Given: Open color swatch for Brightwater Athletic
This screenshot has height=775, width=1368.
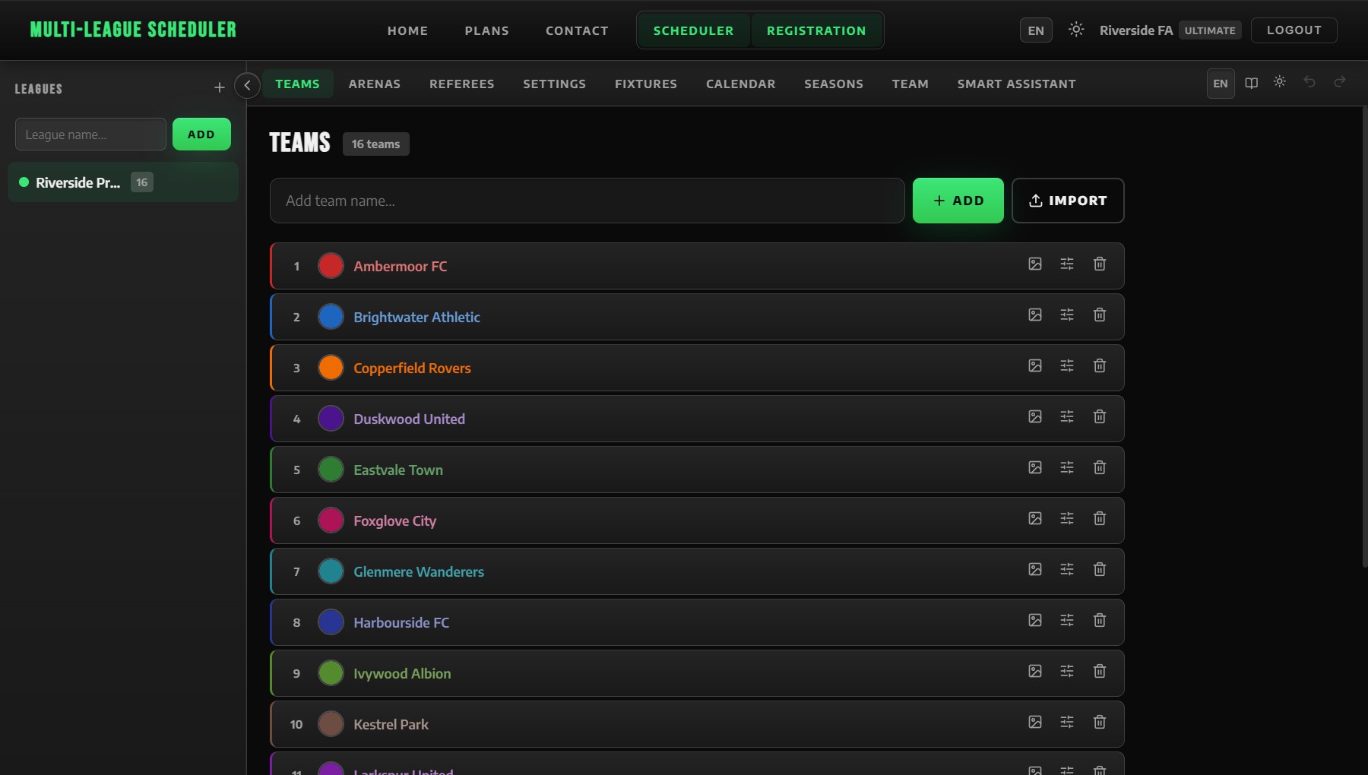Looking at the screenshot, I should tap(331, 317).
